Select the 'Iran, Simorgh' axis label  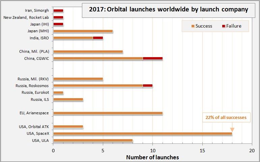coord(37,10)
